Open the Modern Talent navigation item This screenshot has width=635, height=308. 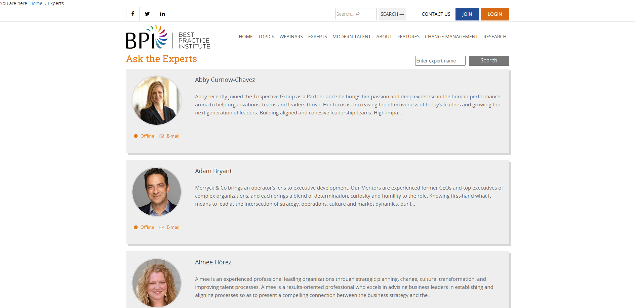pyautogui.click(x=351, y=37)
